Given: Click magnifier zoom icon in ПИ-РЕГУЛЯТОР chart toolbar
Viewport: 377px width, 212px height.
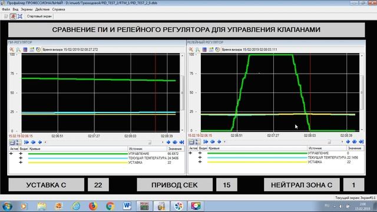Looking at the screenshot, I should 18,49.
